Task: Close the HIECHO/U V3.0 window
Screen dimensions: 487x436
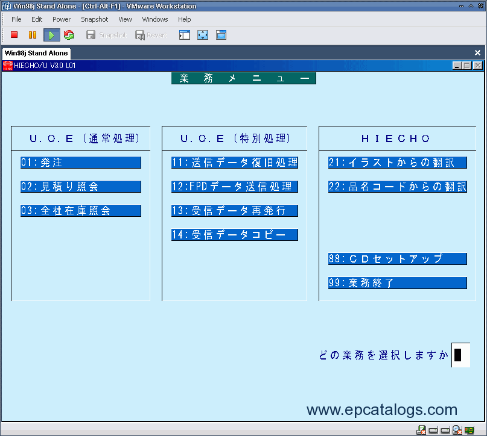Action: [x=478, y=66]
